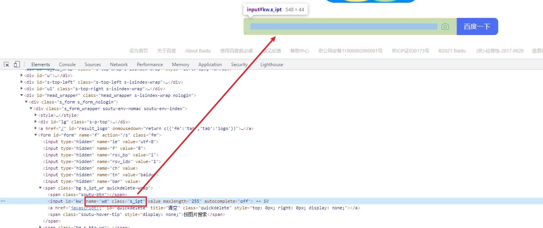Open the 使用百度前必读 link

236,51
